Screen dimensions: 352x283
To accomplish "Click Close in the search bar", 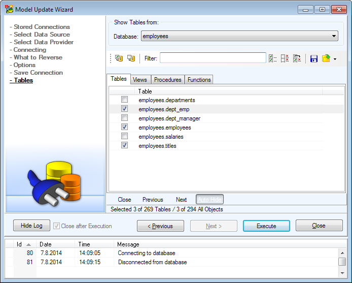I will click(x=124, y=200).
